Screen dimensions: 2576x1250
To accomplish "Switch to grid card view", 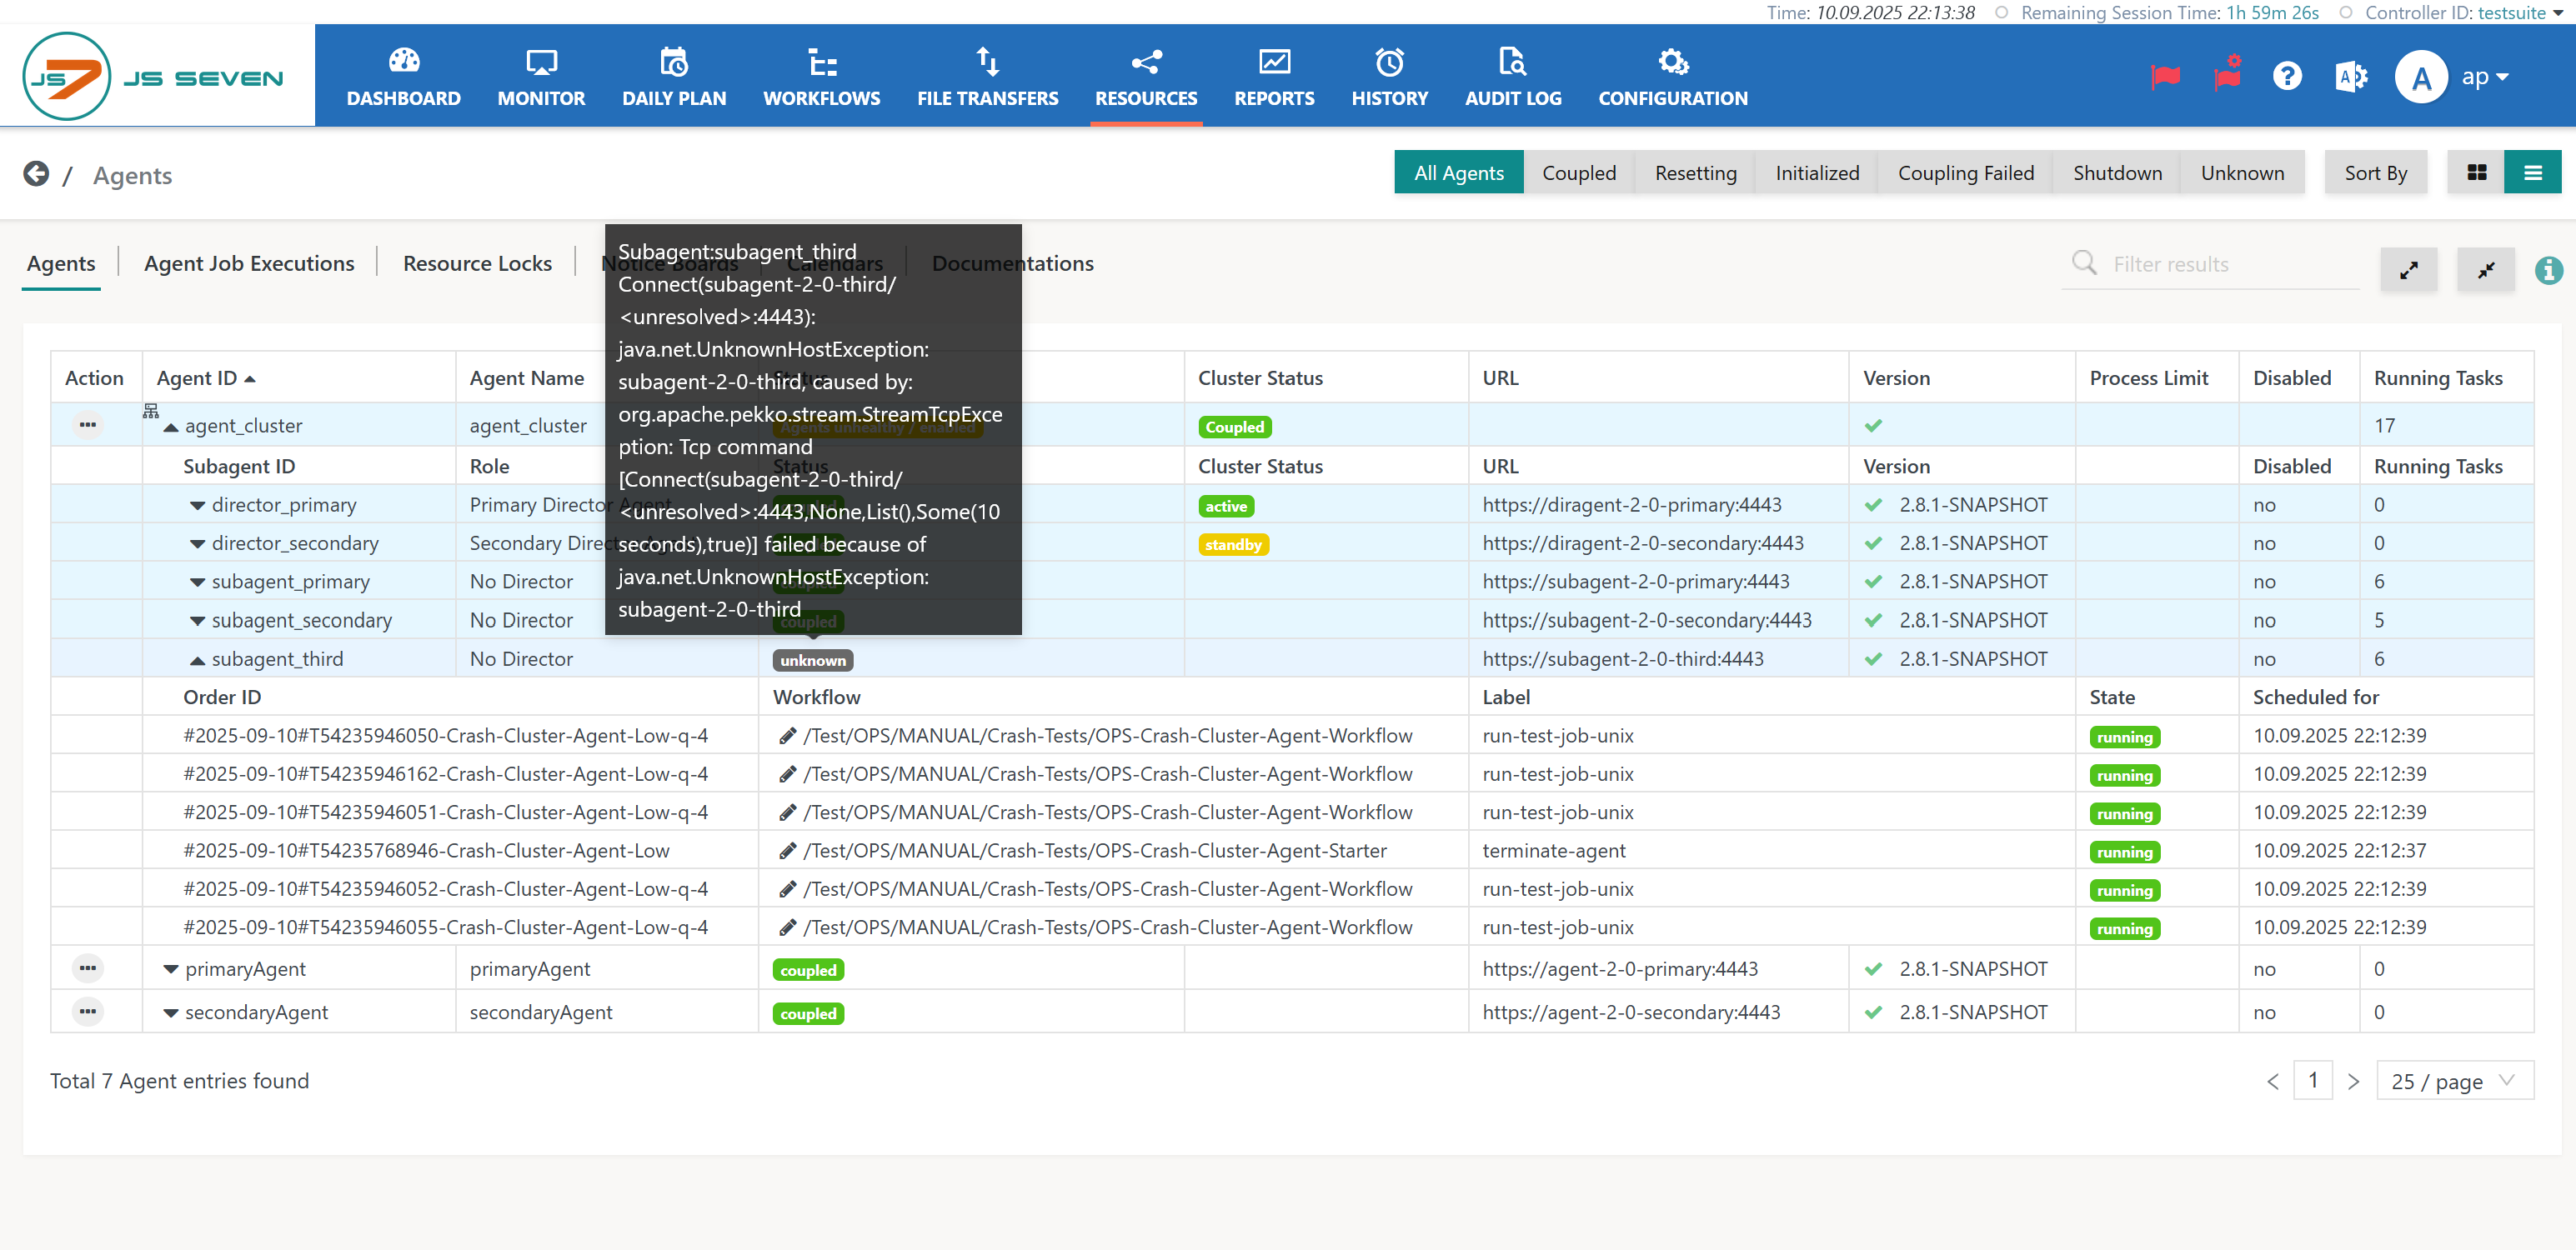I will click(x=2476, y=172).
